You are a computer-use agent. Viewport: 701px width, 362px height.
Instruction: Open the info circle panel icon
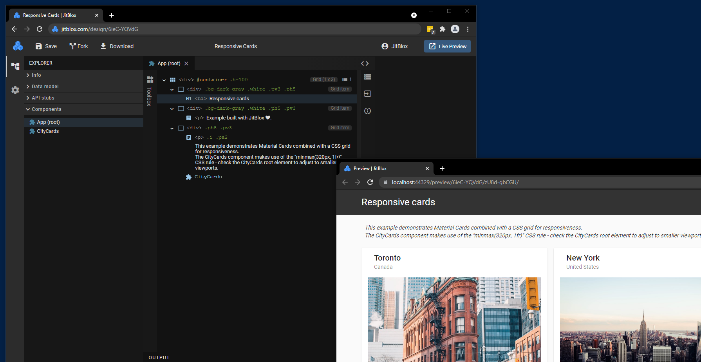pyautogui.click(x=367, y=111)
